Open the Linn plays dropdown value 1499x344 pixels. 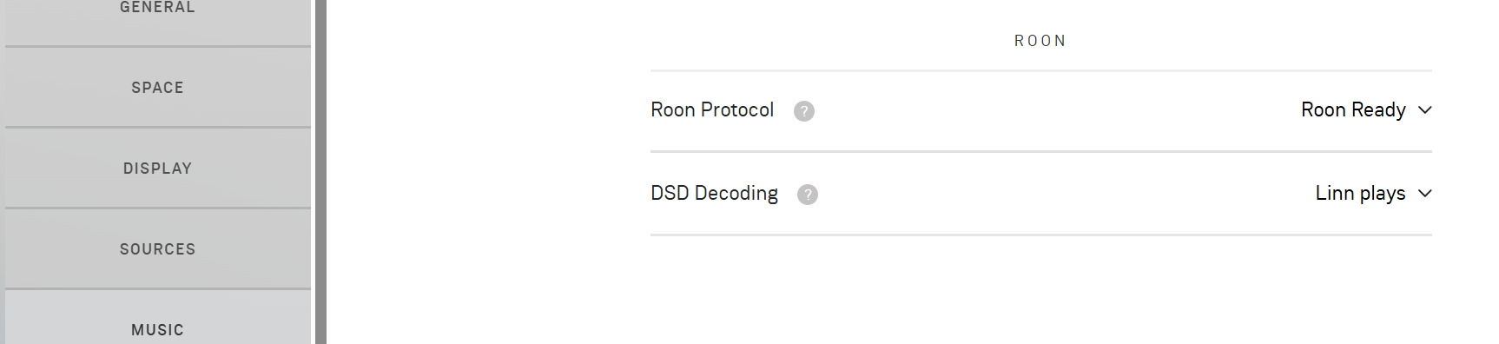[x=1360, y=193]
